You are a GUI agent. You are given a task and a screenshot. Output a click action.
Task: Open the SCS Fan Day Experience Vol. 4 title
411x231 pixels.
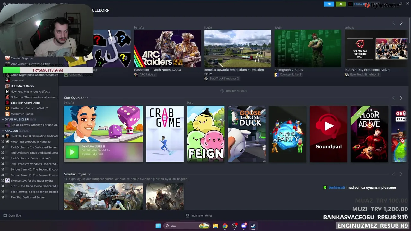coord(367,70)
